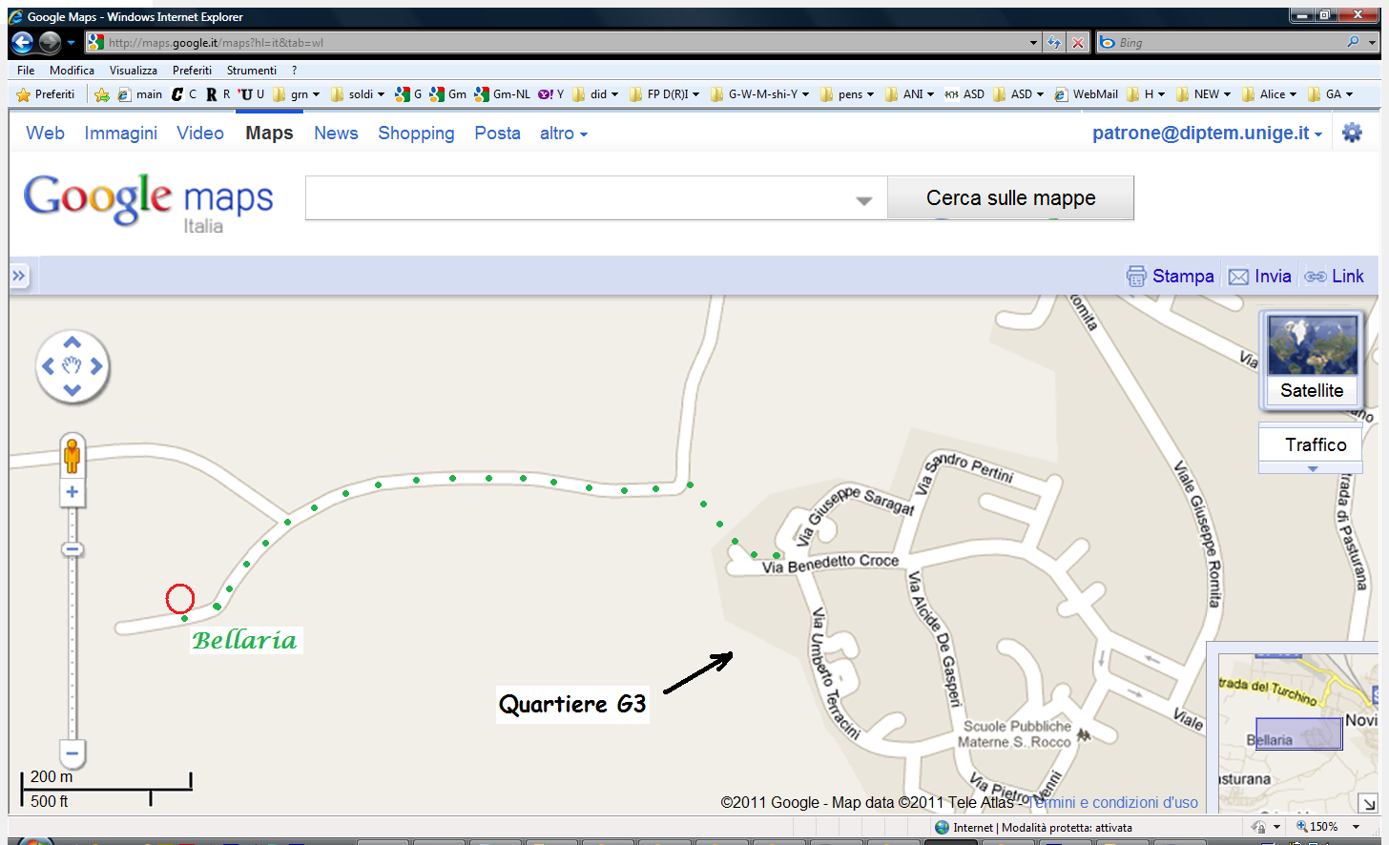Click 'Cerca sulle mappe' button
Image resolution: width=1389 pixels, height=845 pixels.
pyautogui.click(x=1010, y=197)
